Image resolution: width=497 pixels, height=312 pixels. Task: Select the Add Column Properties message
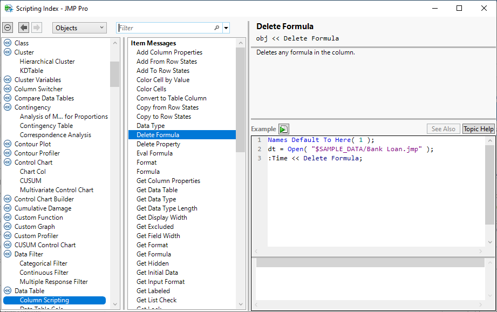tap(169, 52)
